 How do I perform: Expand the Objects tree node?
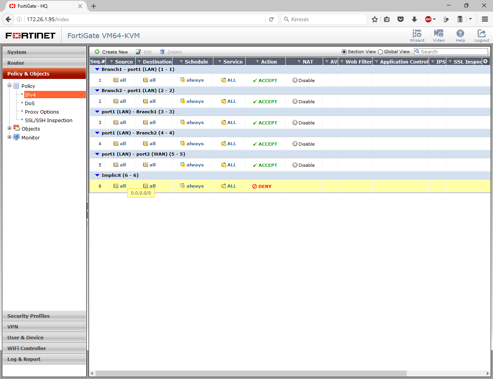coord(10,128)
